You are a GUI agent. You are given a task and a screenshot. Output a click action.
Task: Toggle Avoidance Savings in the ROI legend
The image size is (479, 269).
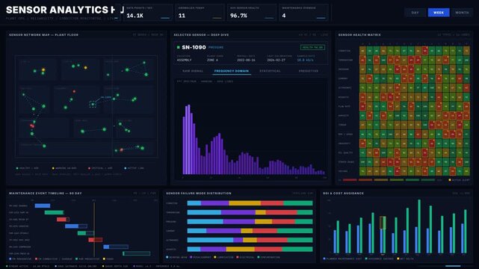coord(380,259)
